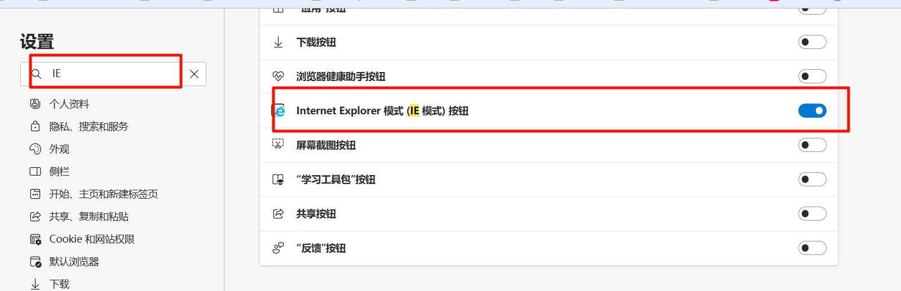Click the sidebar panel icon beside 侧栏

[35, 171]
